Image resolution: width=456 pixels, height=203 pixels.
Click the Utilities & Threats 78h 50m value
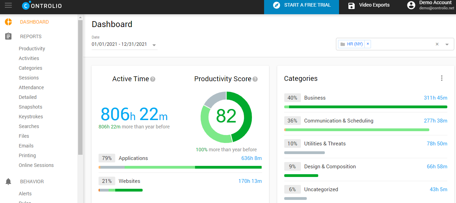coord(437,144)
